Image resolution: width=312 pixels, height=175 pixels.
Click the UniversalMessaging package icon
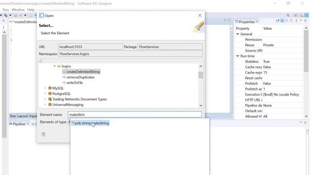50,105
